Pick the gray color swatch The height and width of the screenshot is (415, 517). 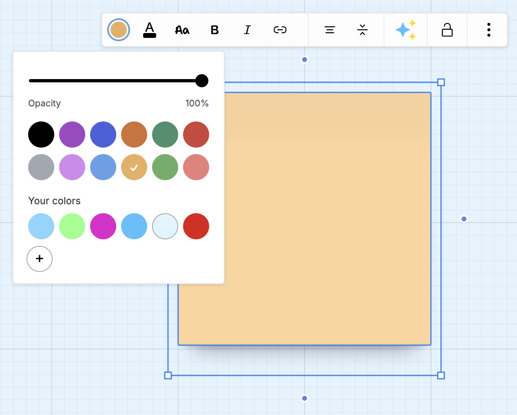[41, 167]
